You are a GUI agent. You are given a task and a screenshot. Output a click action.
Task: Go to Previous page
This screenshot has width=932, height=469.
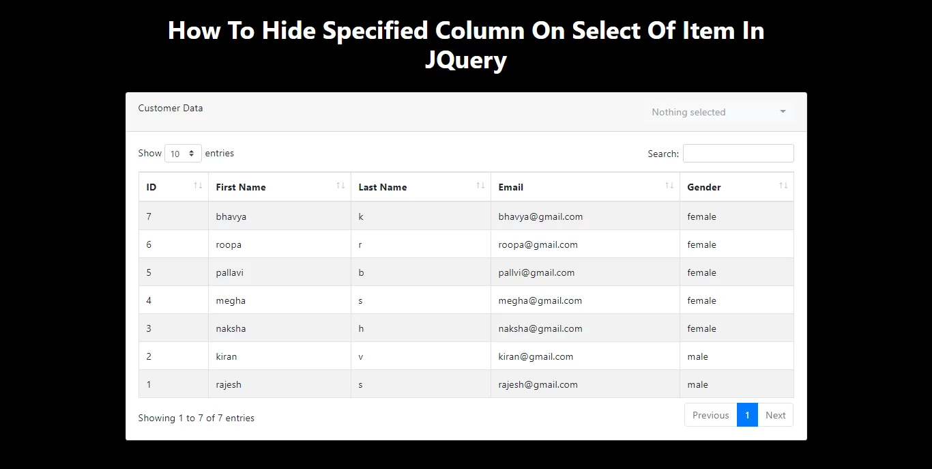710,415
